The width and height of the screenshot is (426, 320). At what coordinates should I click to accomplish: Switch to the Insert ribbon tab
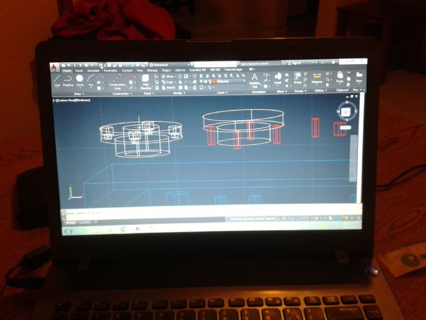pyautogui.click(x=79, y=71)
